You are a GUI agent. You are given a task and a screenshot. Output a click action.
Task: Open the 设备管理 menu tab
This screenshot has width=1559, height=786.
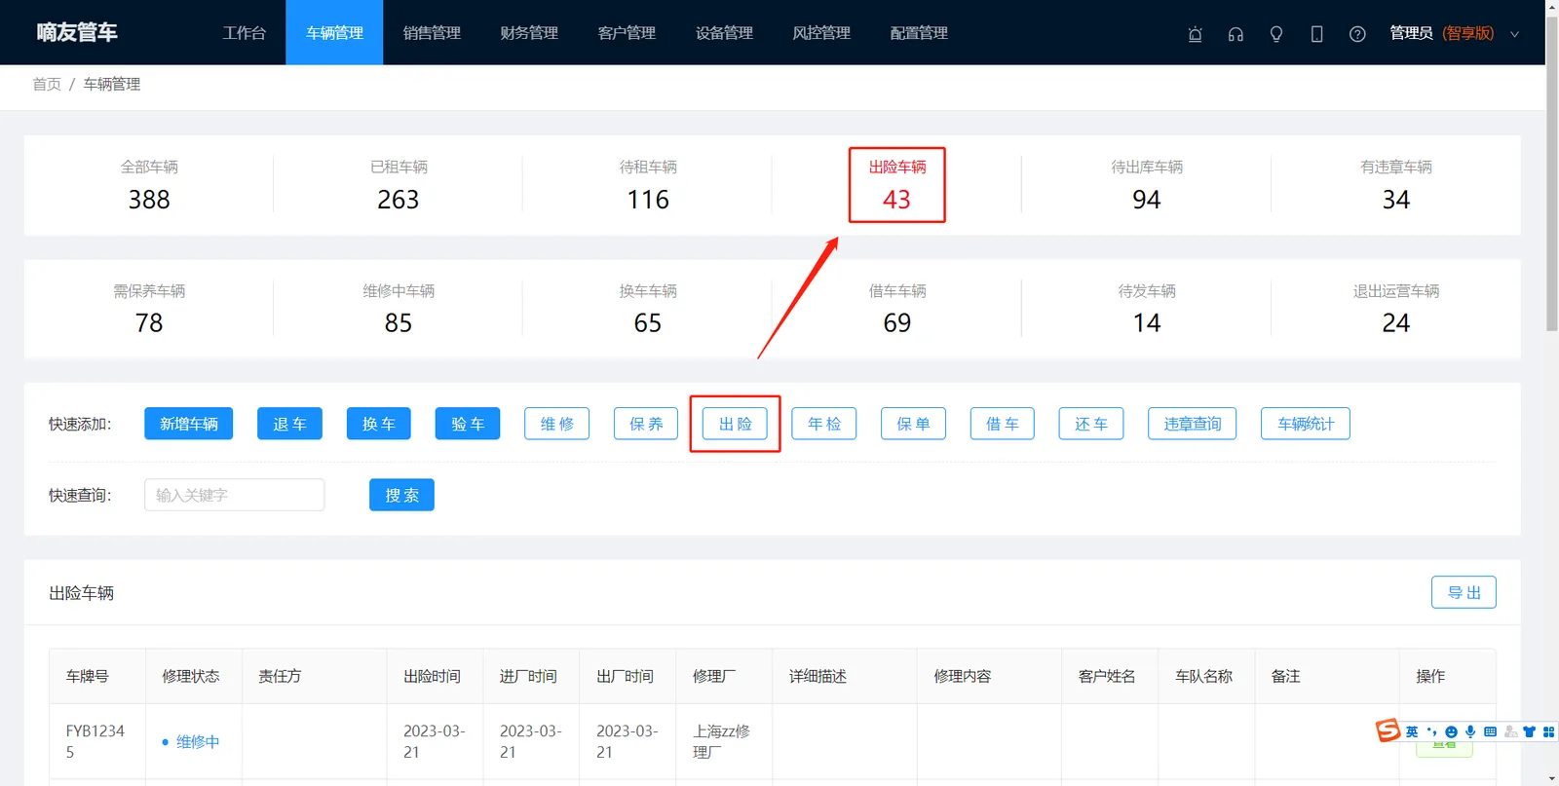coord(724,33)
